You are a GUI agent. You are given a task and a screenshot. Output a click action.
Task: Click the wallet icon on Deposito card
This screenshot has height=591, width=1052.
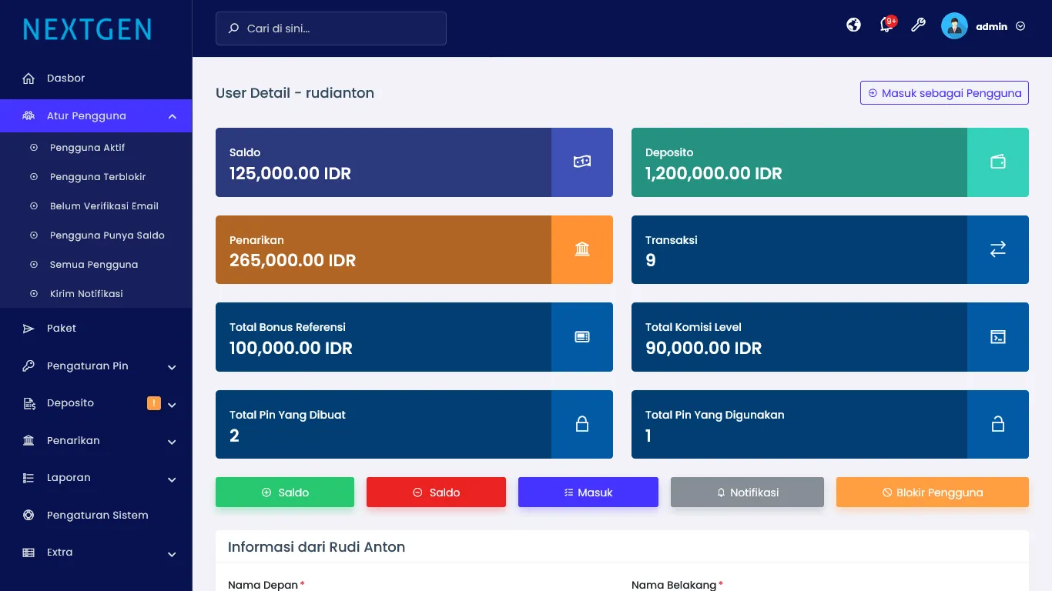coord(998,162)
